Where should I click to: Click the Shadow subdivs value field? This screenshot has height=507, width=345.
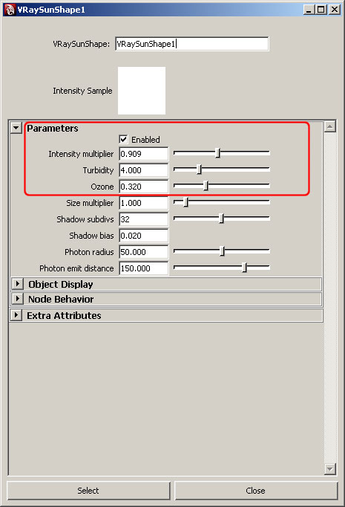(x=144, y=219)
